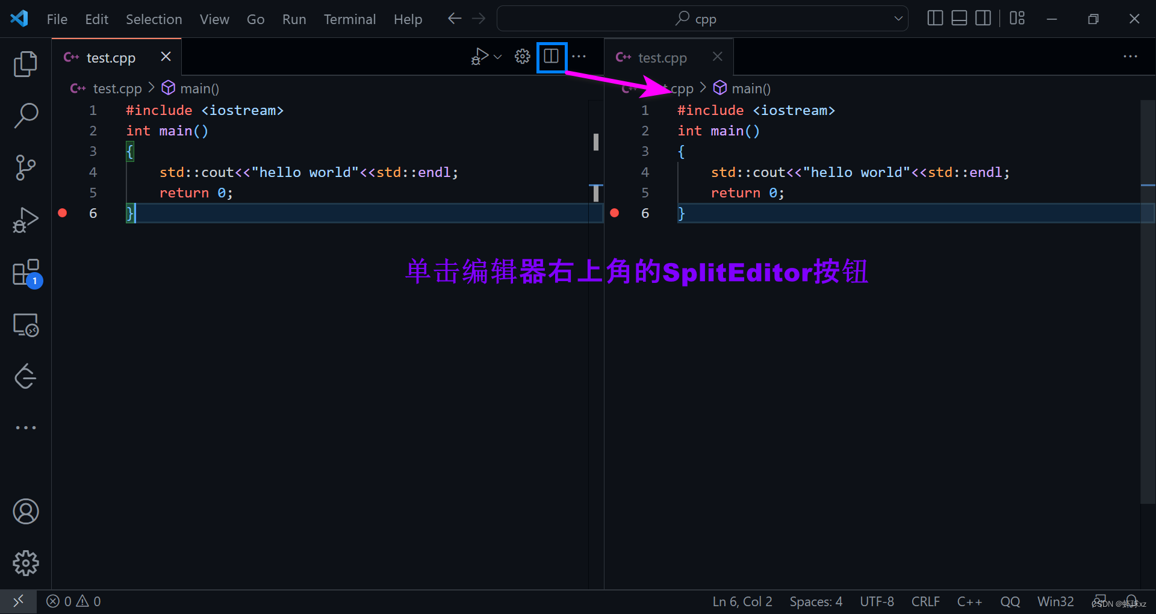Screen dimensions: 1156x614
Task: Open the Go menu
Action: click(x=255, y=19)
